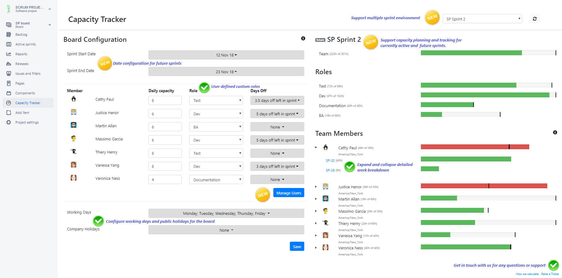
Task: Click the Pages document icon
Action: (9, 83)
